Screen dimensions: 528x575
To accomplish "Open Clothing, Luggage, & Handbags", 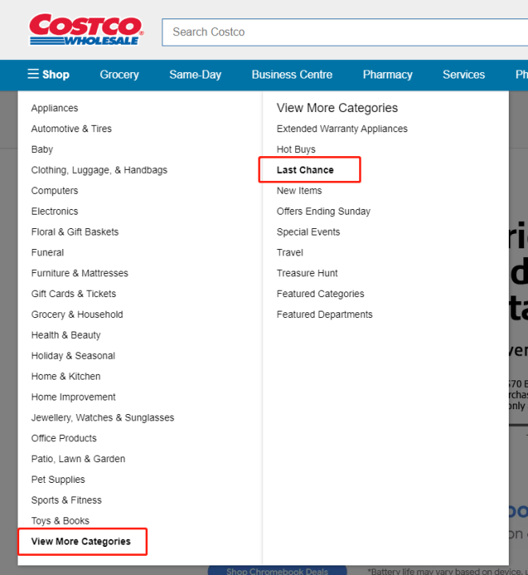I will tap(99, 170).
